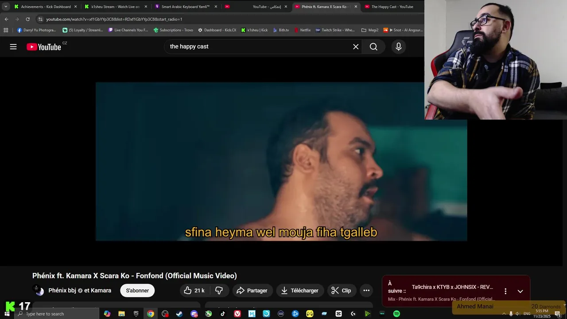The image size is (567, 319).
Task: Open the k1sheu | Kick bookmark
Action: coord(254,30)
